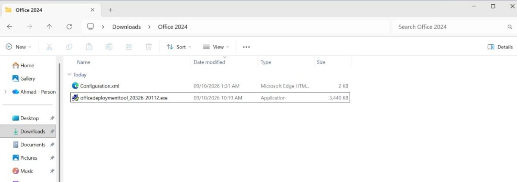Click the Delete trash can icon

coord(149,47)
